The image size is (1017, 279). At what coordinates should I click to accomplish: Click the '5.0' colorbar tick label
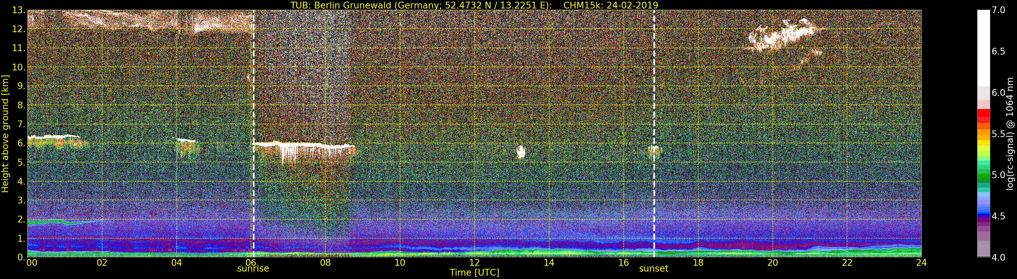998,175
